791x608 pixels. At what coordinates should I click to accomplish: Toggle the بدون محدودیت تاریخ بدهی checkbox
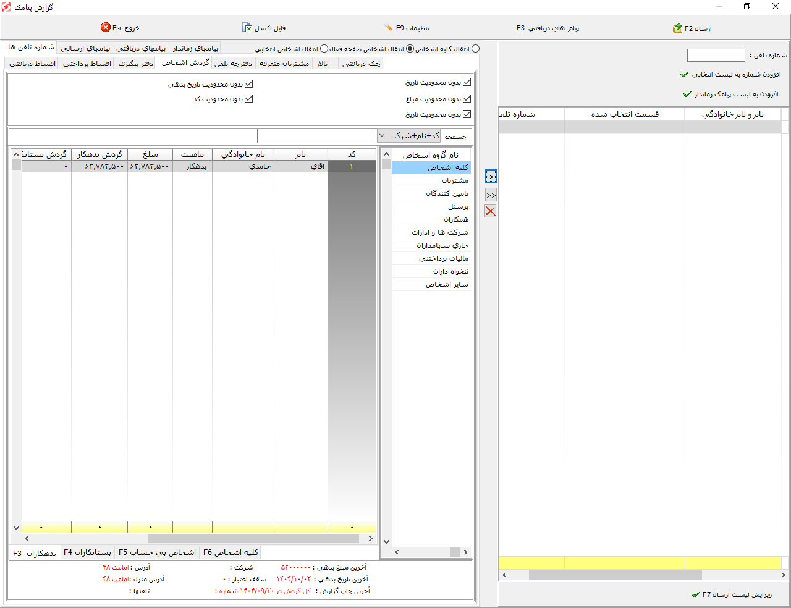pyautogui.click(x=248, y=84)
